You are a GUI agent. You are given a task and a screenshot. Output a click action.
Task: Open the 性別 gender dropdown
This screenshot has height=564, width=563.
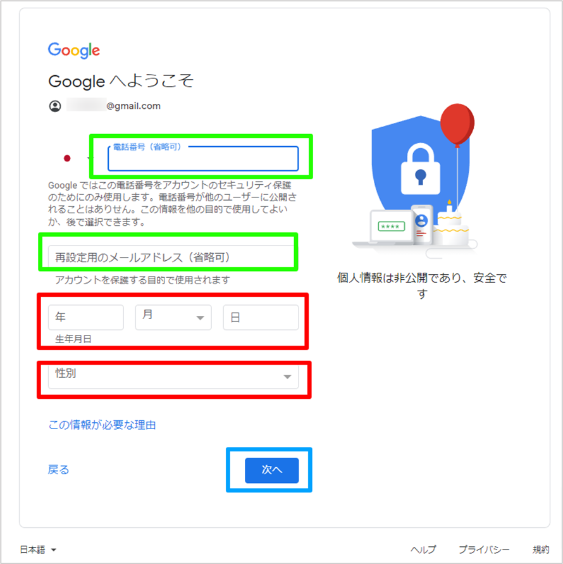click(x=173, y=376)
